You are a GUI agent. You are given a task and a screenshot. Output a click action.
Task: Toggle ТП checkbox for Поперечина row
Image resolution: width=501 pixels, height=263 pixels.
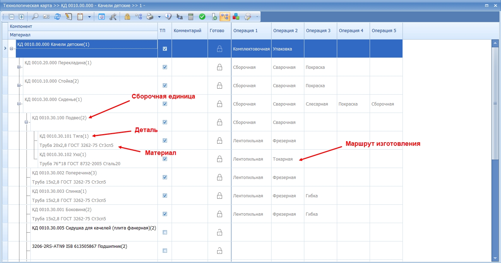click(x=165, y=177)
